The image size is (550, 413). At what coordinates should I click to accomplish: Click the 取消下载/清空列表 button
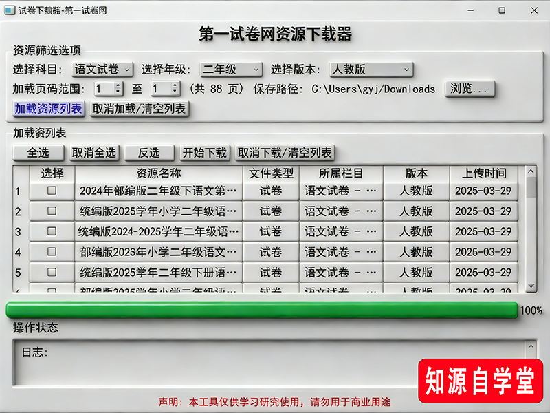(284, 152)
